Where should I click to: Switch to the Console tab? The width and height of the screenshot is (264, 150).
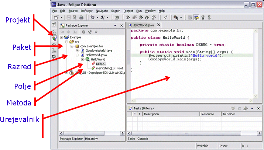(x=143, y=139)
